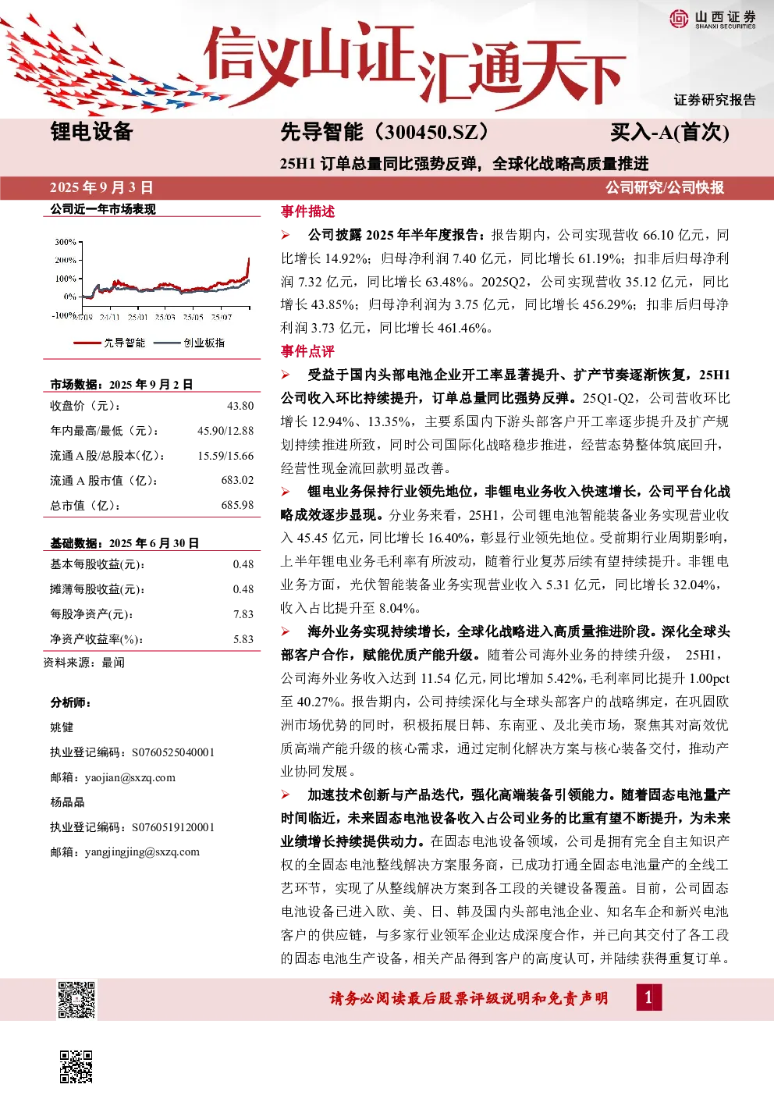Viewport: 774px width, 1095px height.
Task: Click registration code S0760525040001
Action: (172, 752)
